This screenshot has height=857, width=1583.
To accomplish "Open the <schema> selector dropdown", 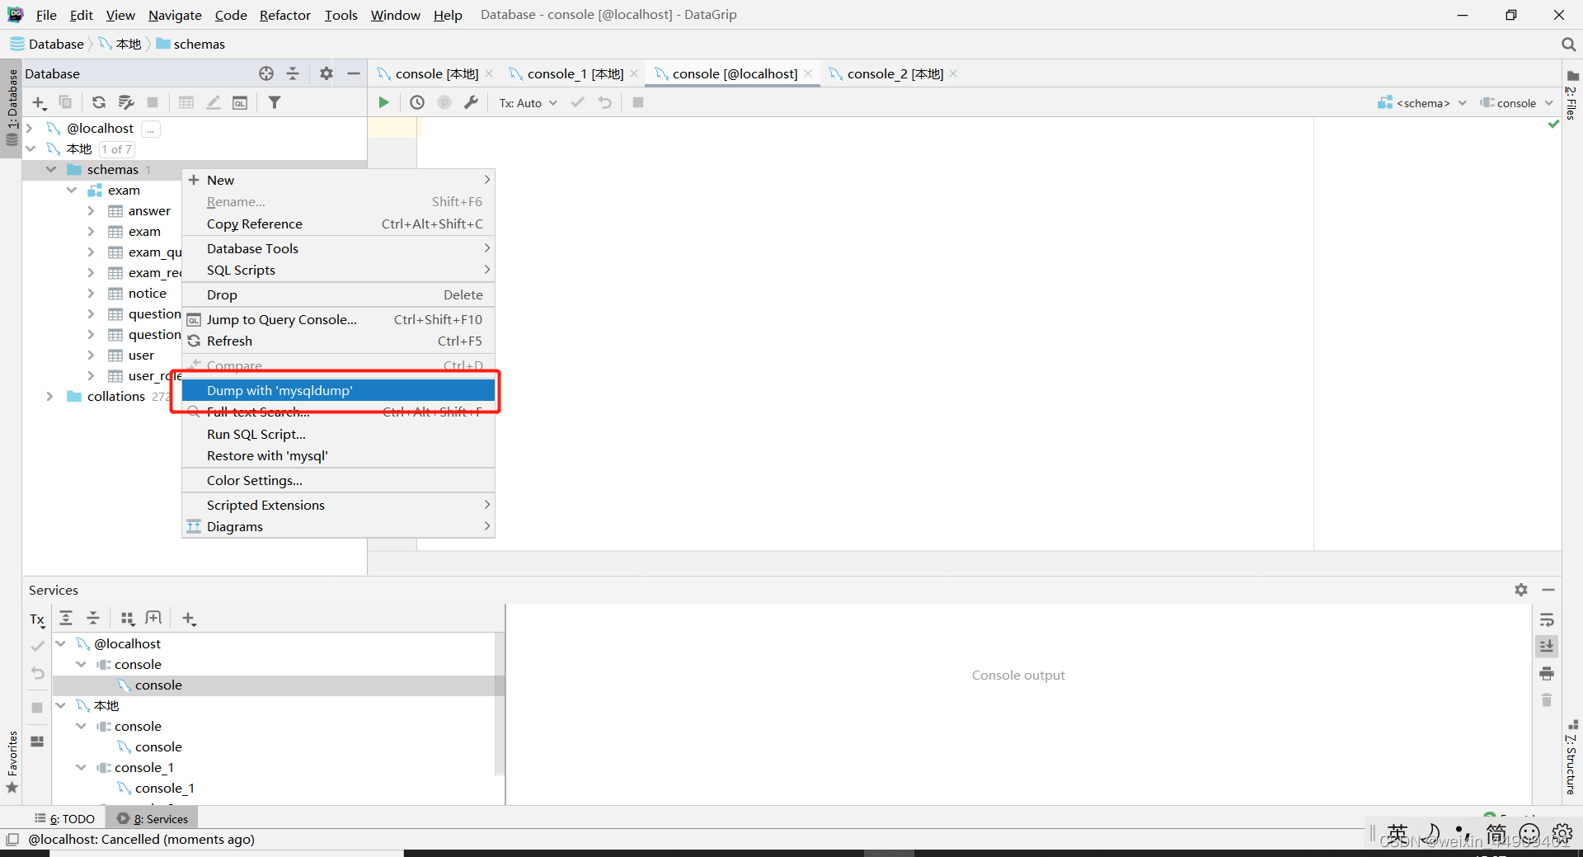I will pyautogui.click(x=1423, y=102).
